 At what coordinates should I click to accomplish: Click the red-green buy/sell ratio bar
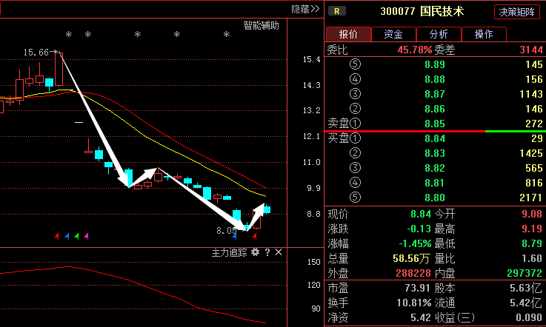pyautogui.click(x=435, y=131)
